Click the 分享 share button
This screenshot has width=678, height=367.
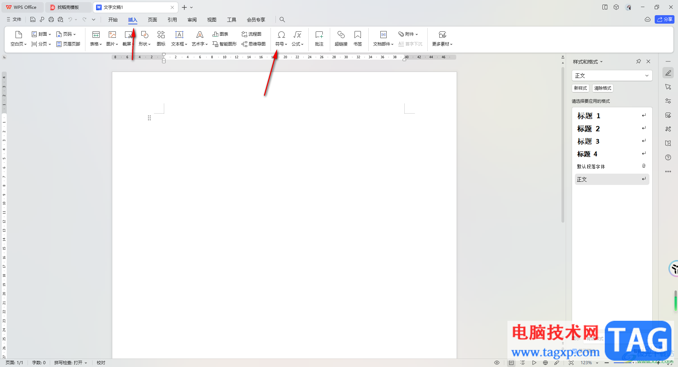click(x=665, y=19)
